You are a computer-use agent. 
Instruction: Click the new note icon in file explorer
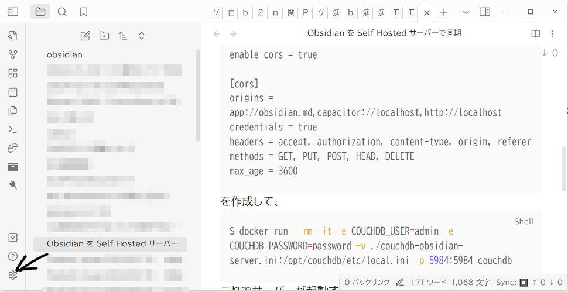(85, 36)
